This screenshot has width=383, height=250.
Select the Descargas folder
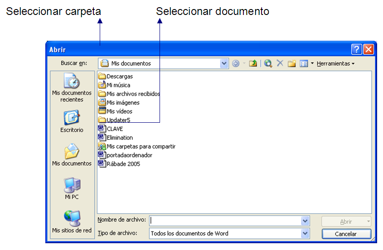coord(119,77)
